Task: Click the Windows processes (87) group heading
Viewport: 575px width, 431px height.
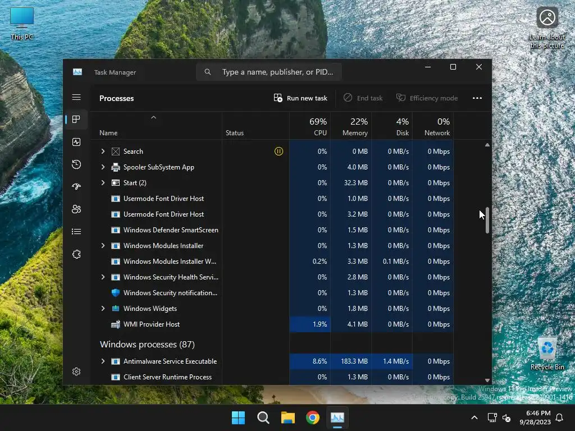Action: (148, 345)
